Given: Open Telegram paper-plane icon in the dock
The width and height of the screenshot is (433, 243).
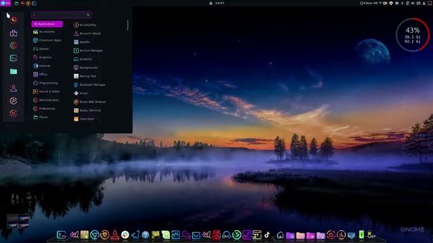Looking at the screenshot, I should coord(135,235).
